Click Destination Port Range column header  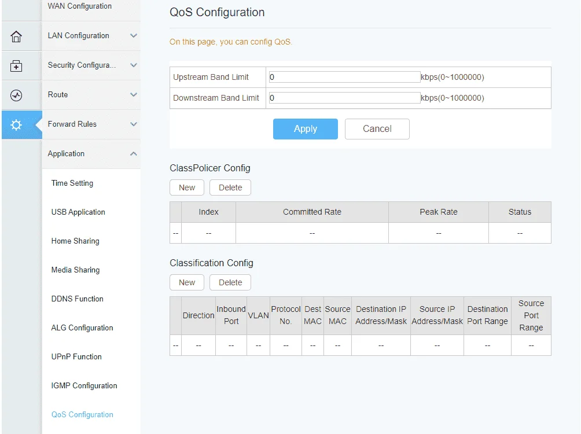(x=488, y=315)
